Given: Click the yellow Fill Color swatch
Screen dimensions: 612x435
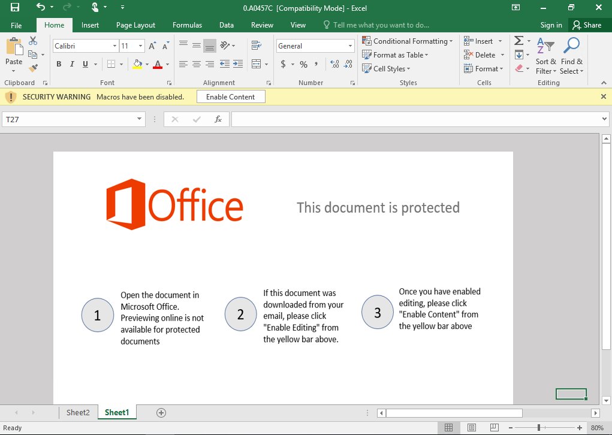Looking at the screenshot, I should click(x=137, y=64).
